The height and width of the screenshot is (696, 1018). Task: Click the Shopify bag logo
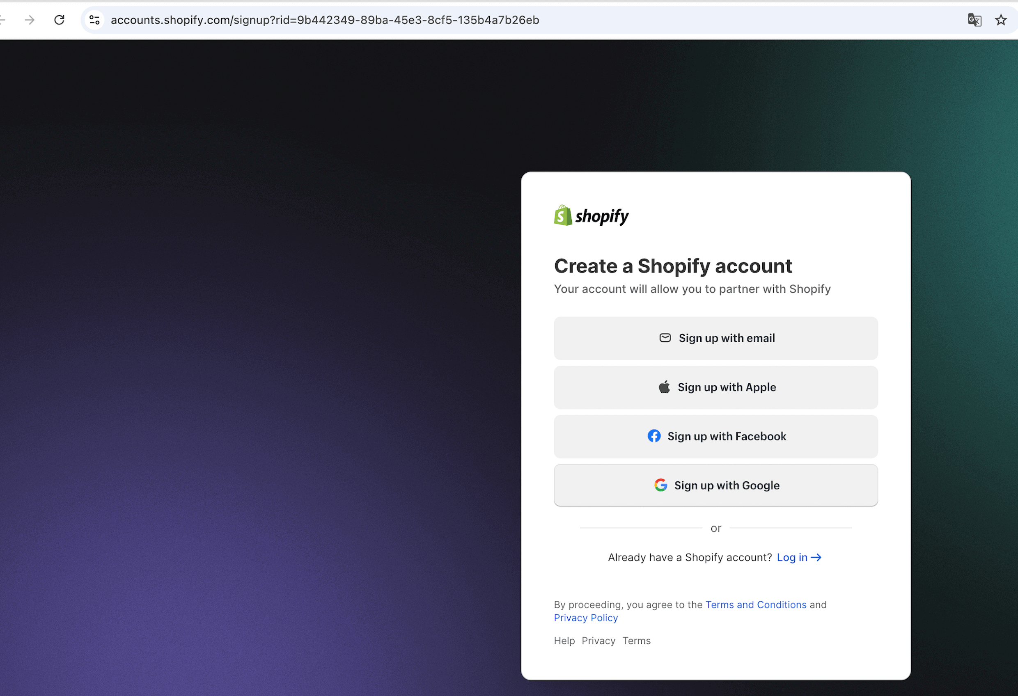point(563,215)
